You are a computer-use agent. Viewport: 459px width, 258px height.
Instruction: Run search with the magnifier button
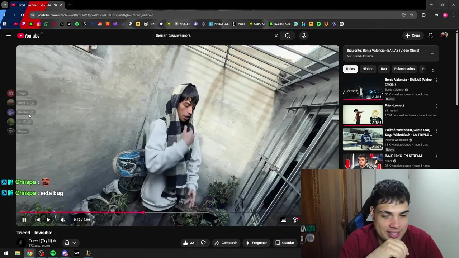(x=288, y=35)
